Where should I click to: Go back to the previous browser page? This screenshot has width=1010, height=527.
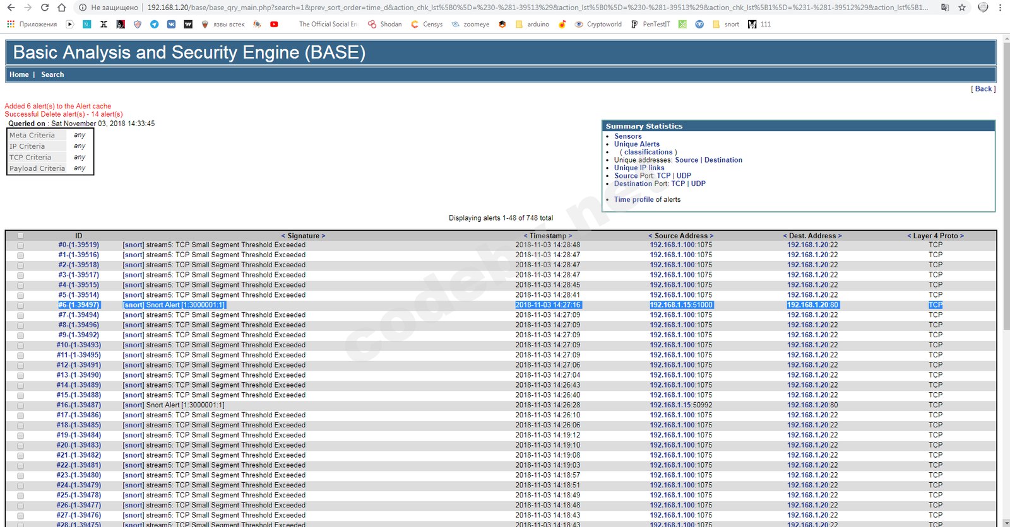click(x=11, y=8)
